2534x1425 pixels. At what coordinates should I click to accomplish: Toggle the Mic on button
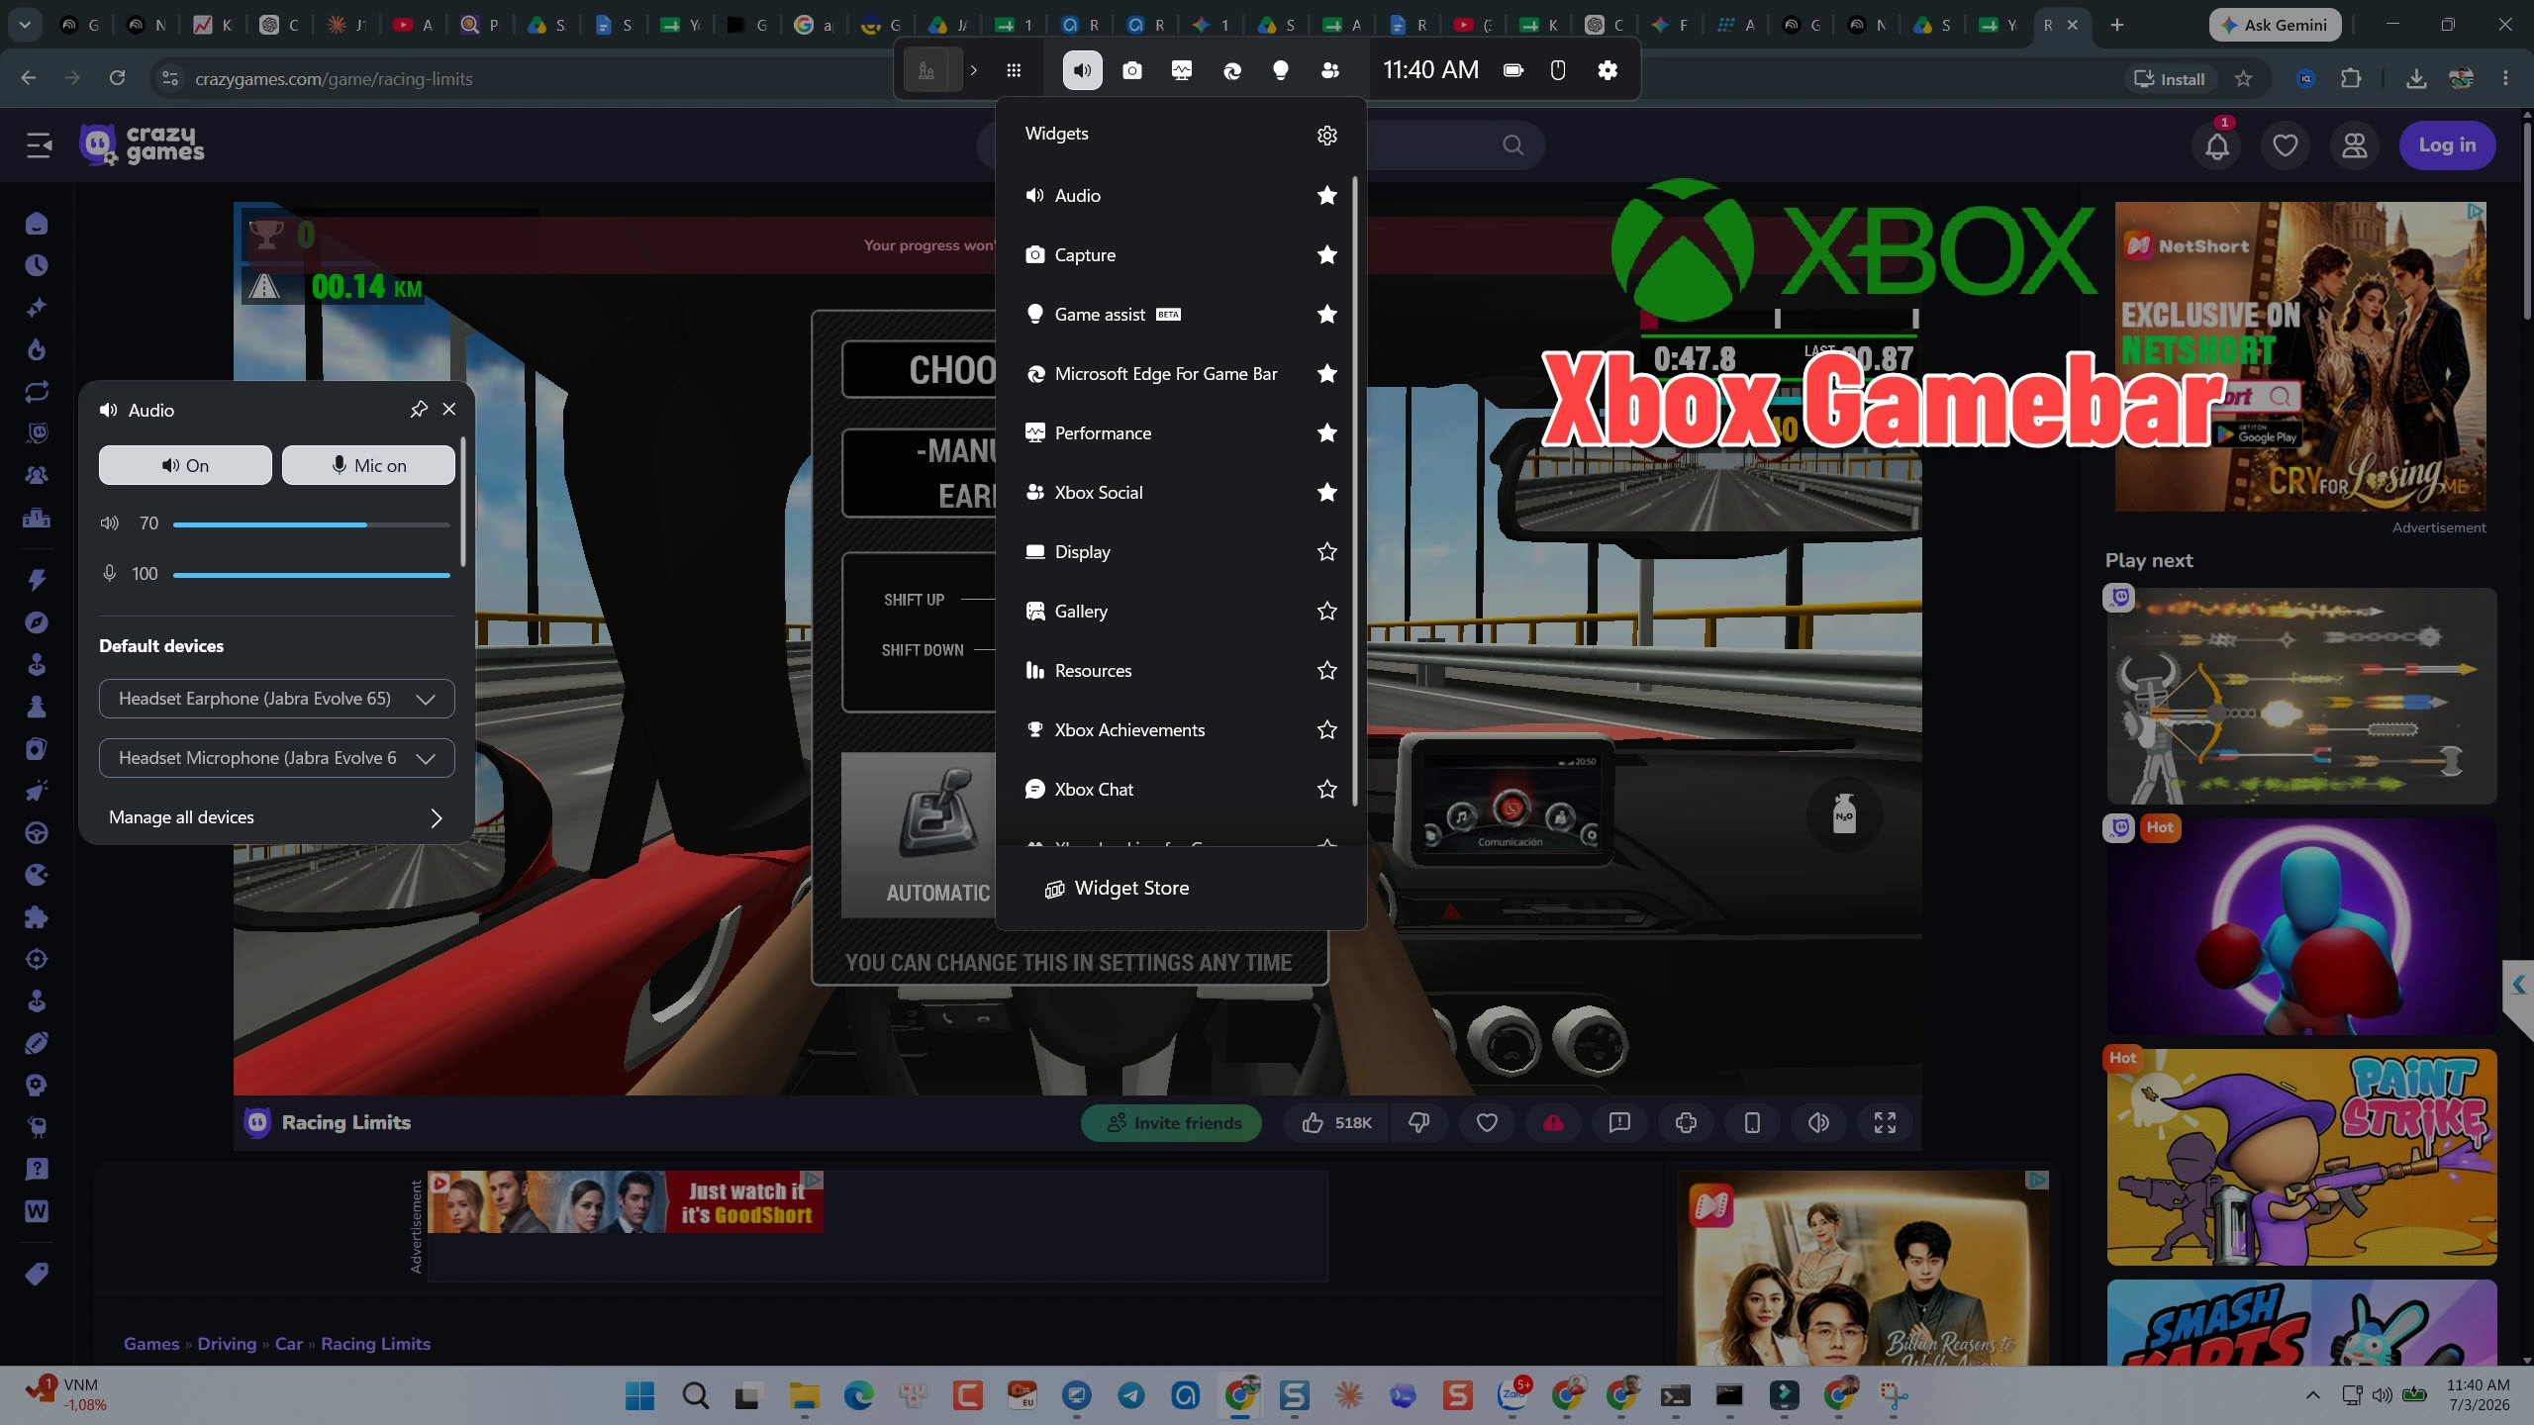[368, 465]
